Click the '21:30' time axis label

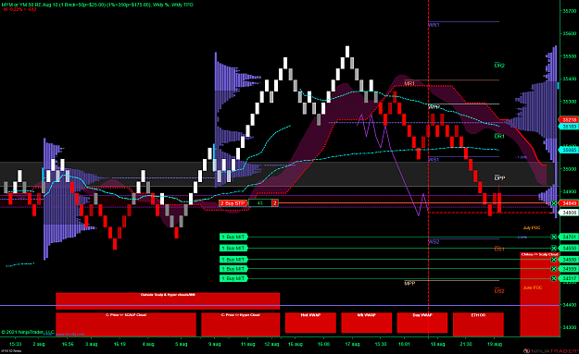[466, 344]
